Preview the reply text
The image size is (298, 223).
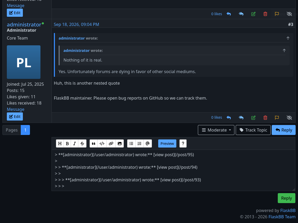click(167, 143)
